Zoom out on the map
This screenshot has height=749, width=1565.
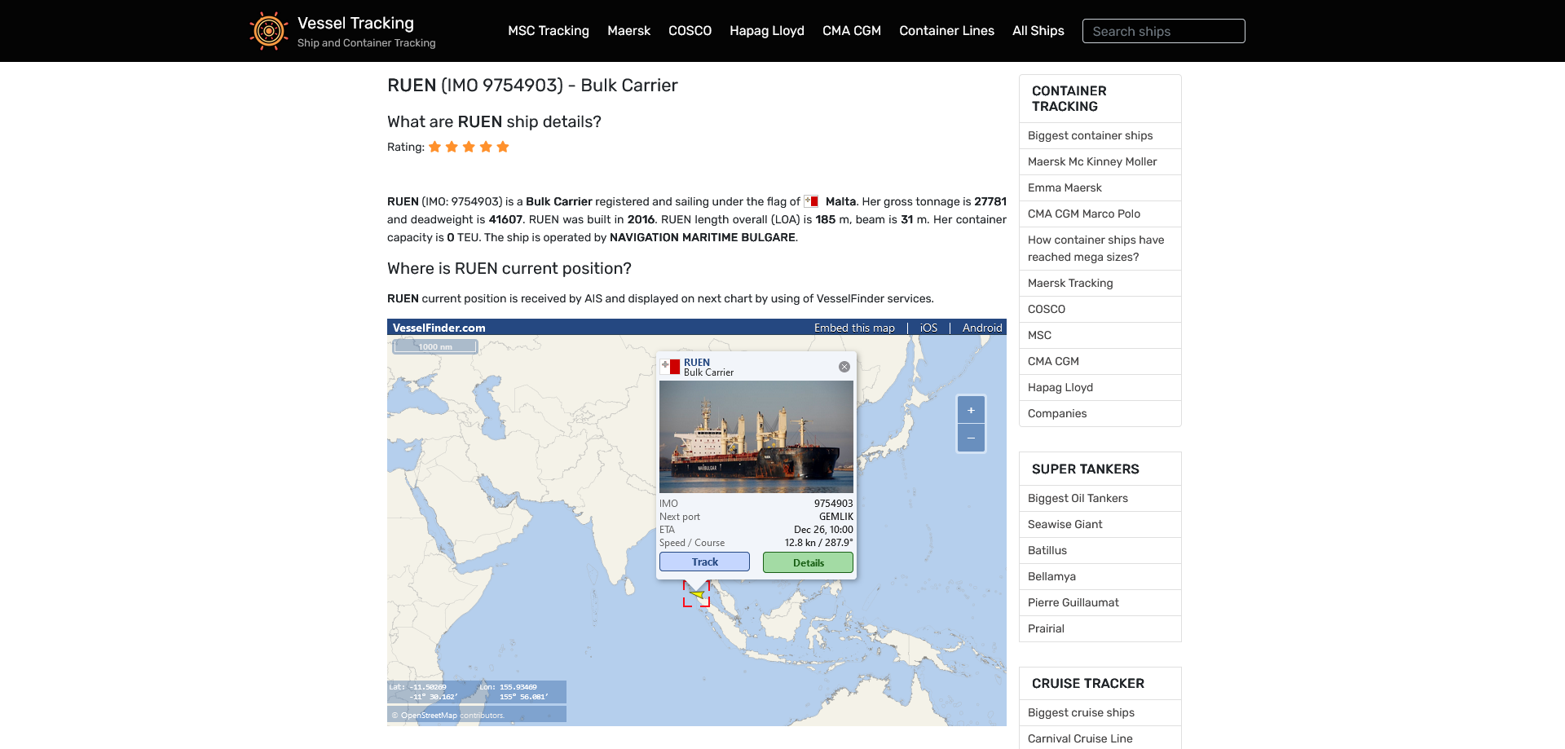(971, 438)
